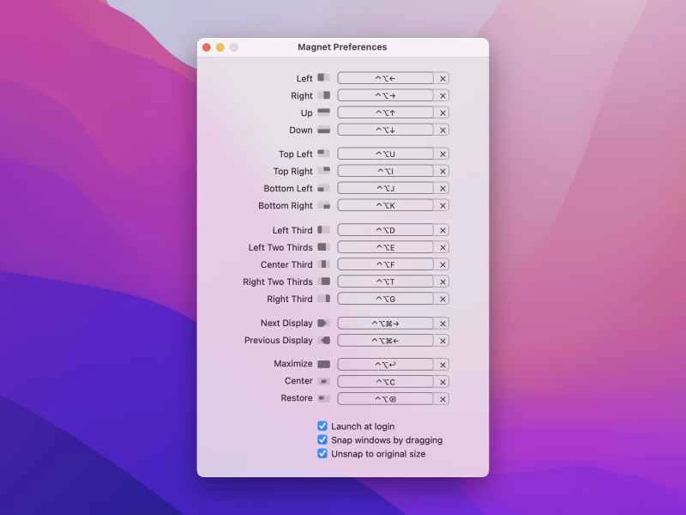This screenshot has width=686, height=515.
Task: Click the Left Third shortcut field
Action: (385, 229)
